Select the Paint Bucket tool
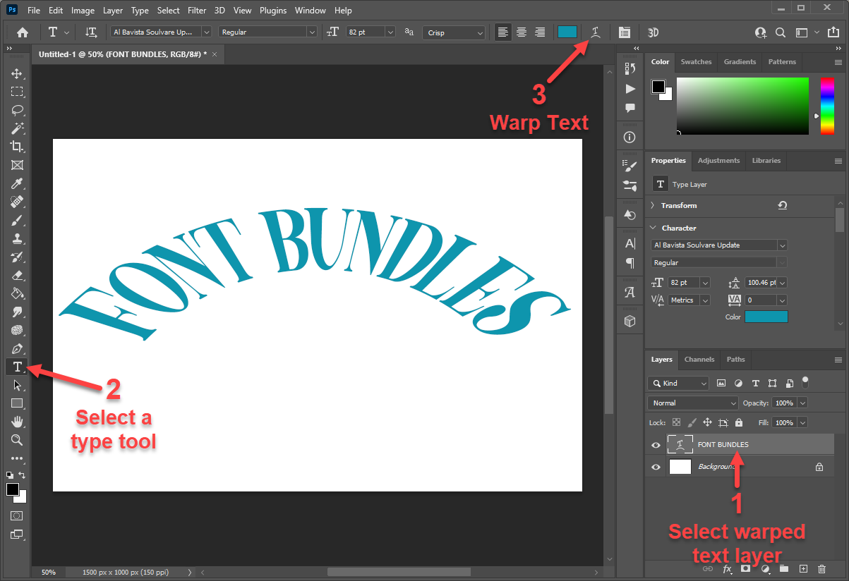 17,293
